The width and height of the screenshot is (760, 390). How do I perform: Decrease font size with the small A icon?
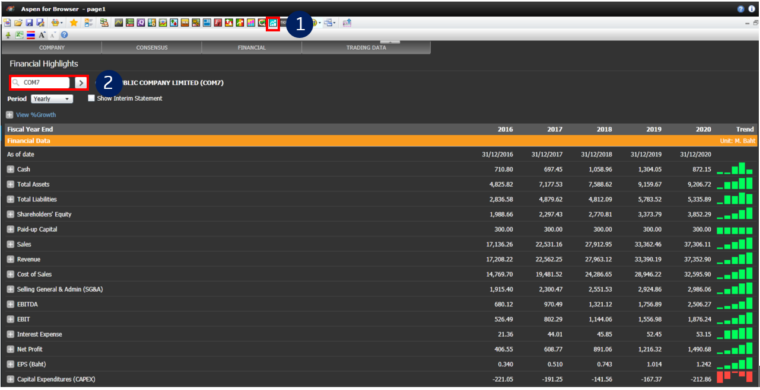(53, 35)
